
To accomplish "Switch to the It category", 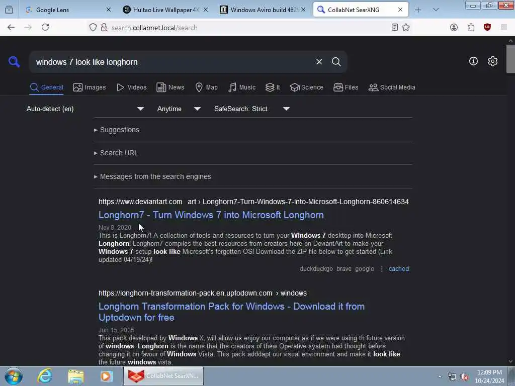I will [273, 87].
